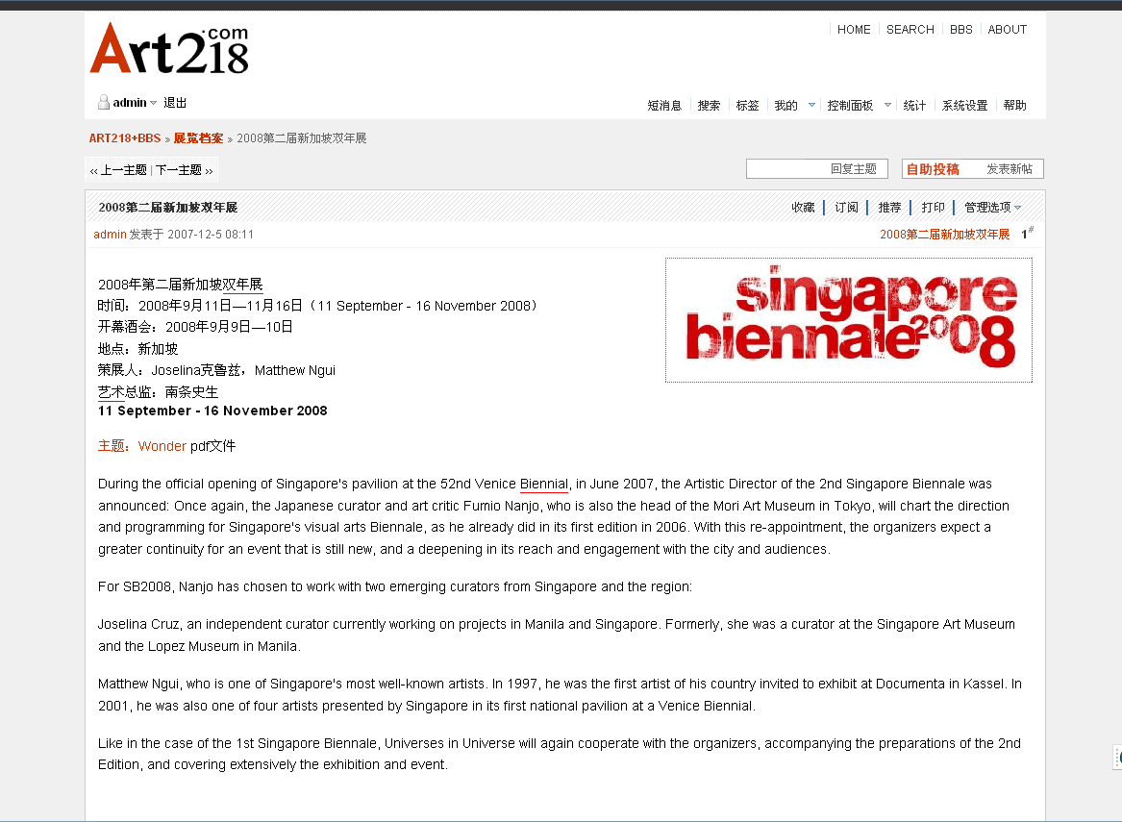
Task: Open 控制面板 control panel
Action: pyautogui.click(x=850, y=105)
